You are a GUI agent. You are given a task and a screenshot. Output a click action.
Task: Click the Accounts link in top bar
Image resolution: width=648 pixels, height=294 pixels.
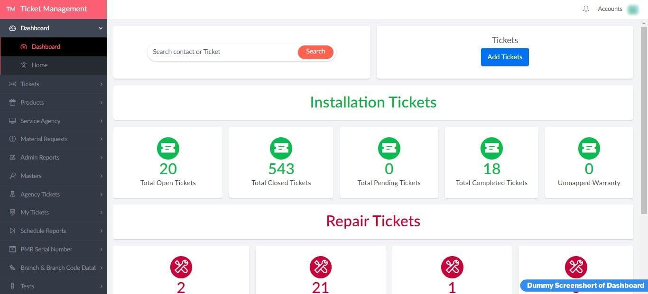coord(610,9)
